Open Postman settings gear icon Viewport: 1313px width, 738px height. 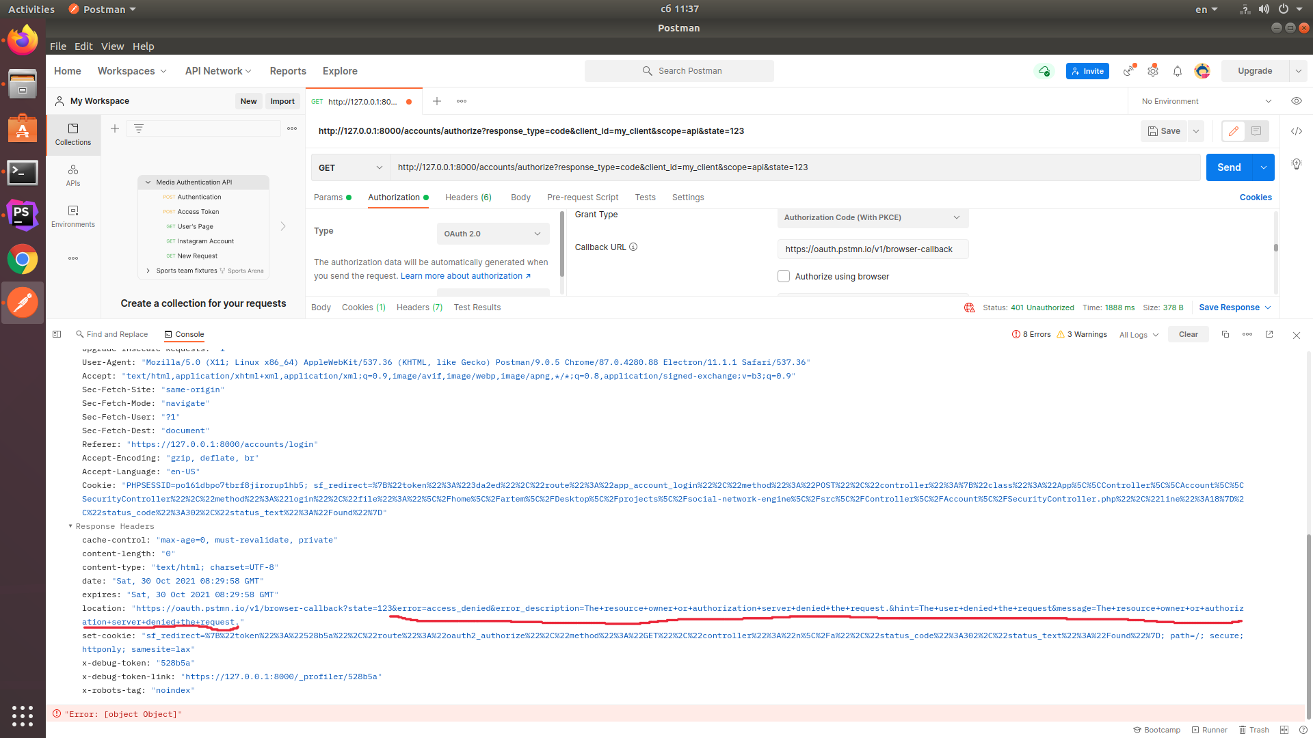pyautogui.click(x=1153, y=71)
